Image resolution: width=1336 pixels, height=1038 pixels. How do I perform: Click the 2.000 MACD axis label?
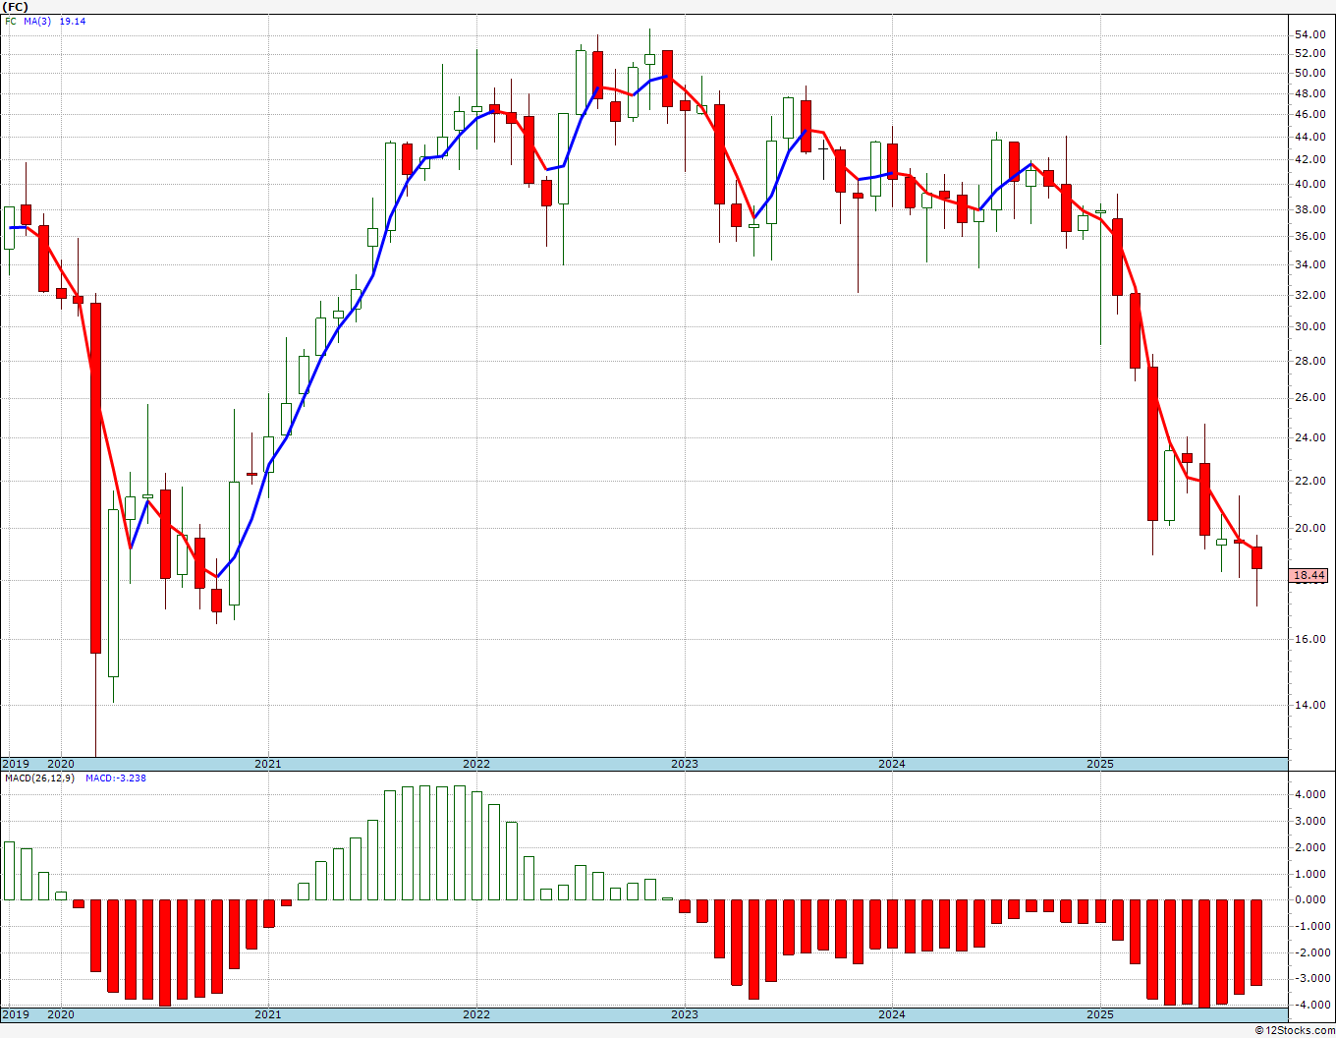[1311, 847]
